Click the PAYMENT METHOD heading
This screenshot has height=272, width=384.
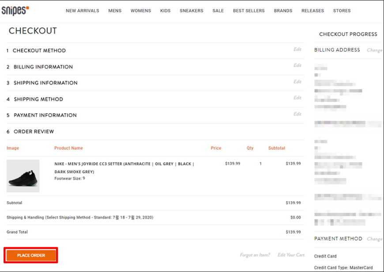tap(338, 239)
